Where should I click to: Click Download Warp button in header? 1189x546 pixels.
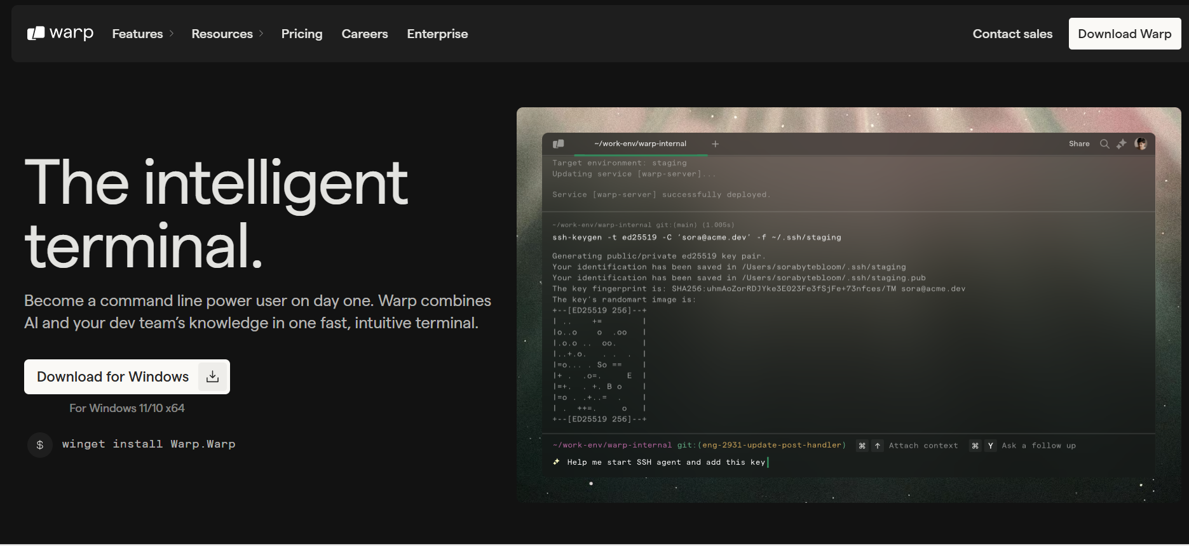1125,34
